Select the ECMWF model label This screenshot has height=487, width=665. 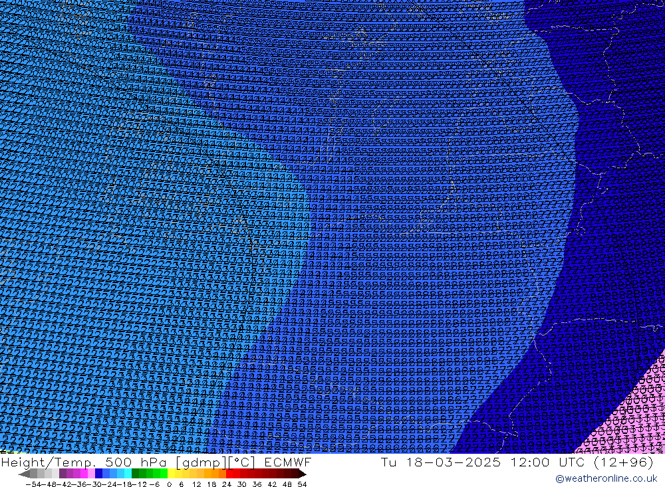[287, 462]
